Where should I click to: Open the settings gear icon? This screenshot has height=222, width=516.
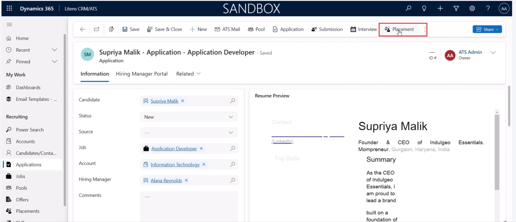(472, 9)
